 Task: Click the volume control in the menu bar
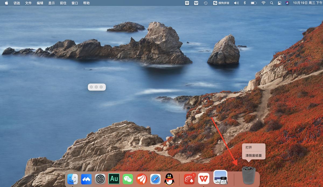236,3
